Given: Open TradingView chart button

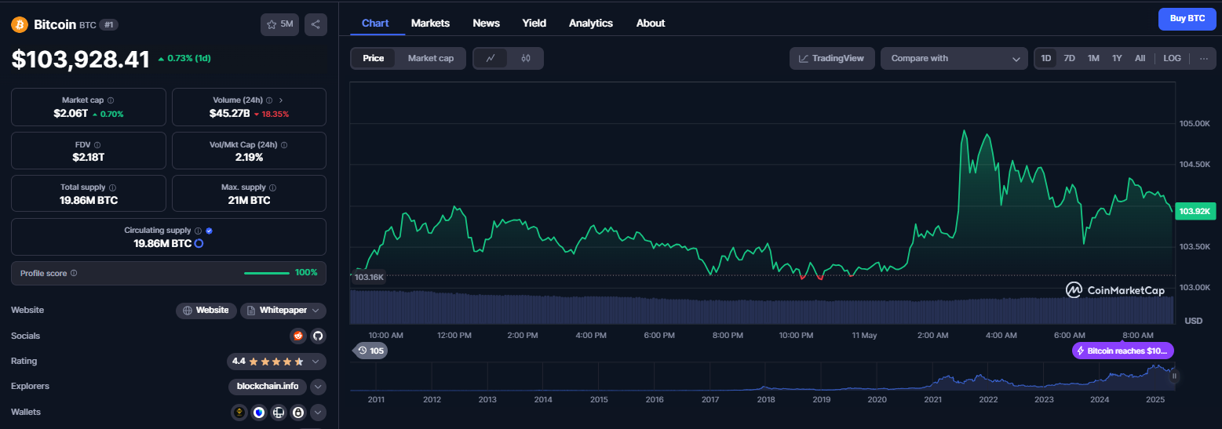Looking at the screenshot, I should tap(832, 58).
